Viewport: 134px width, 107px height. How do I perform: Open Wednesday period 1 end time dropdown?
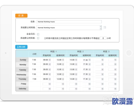(x=60, y=74)
